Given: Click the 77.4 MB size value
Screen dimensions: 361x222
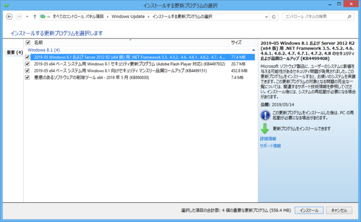Looking at the screenshot, I should tap(238, 57).
